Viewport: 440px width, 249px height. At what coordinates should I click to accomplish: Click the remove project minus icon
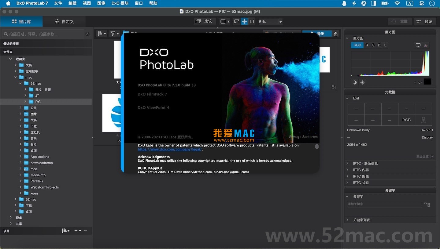tap(86, 231)
